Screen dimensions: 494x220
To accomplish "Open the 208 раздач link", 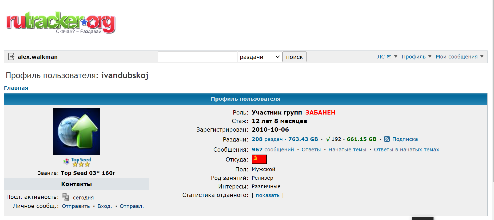I will pos(267,139).
